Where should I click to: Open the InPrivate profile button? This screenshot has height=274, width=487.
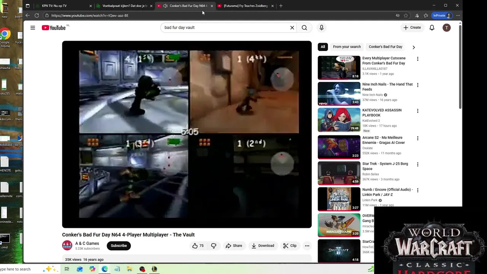coord(442,15)
